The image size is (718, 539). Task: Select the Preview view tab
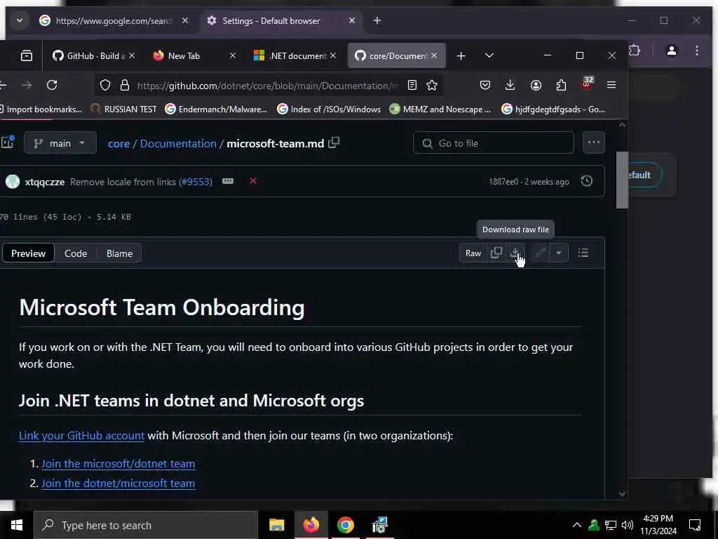coord(28,253)
